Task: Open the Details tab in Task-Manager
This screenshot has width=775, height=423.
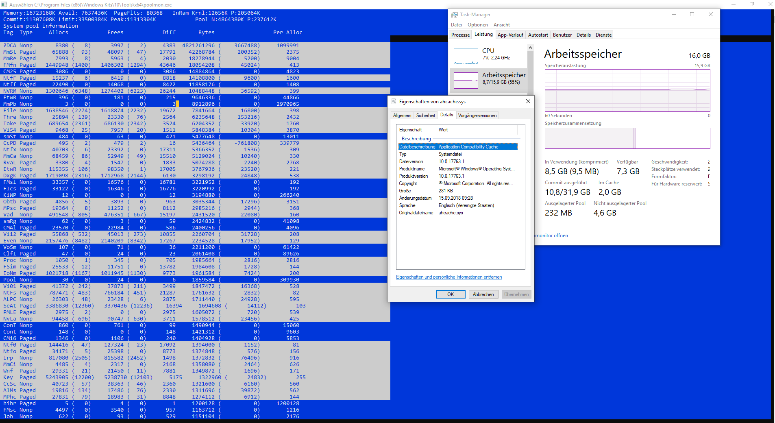Action: (x=583, y=35)
